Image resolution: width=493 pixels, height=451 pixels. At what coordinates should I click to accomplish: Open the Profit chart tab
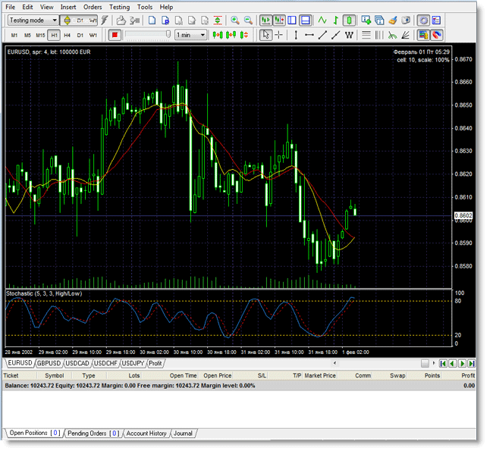point(155,363)
